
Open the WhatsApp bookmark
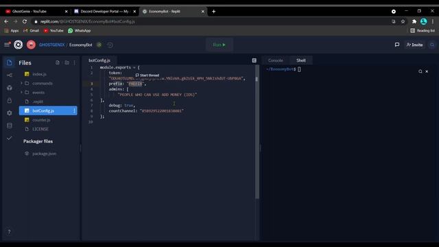[x=80, y=31]
